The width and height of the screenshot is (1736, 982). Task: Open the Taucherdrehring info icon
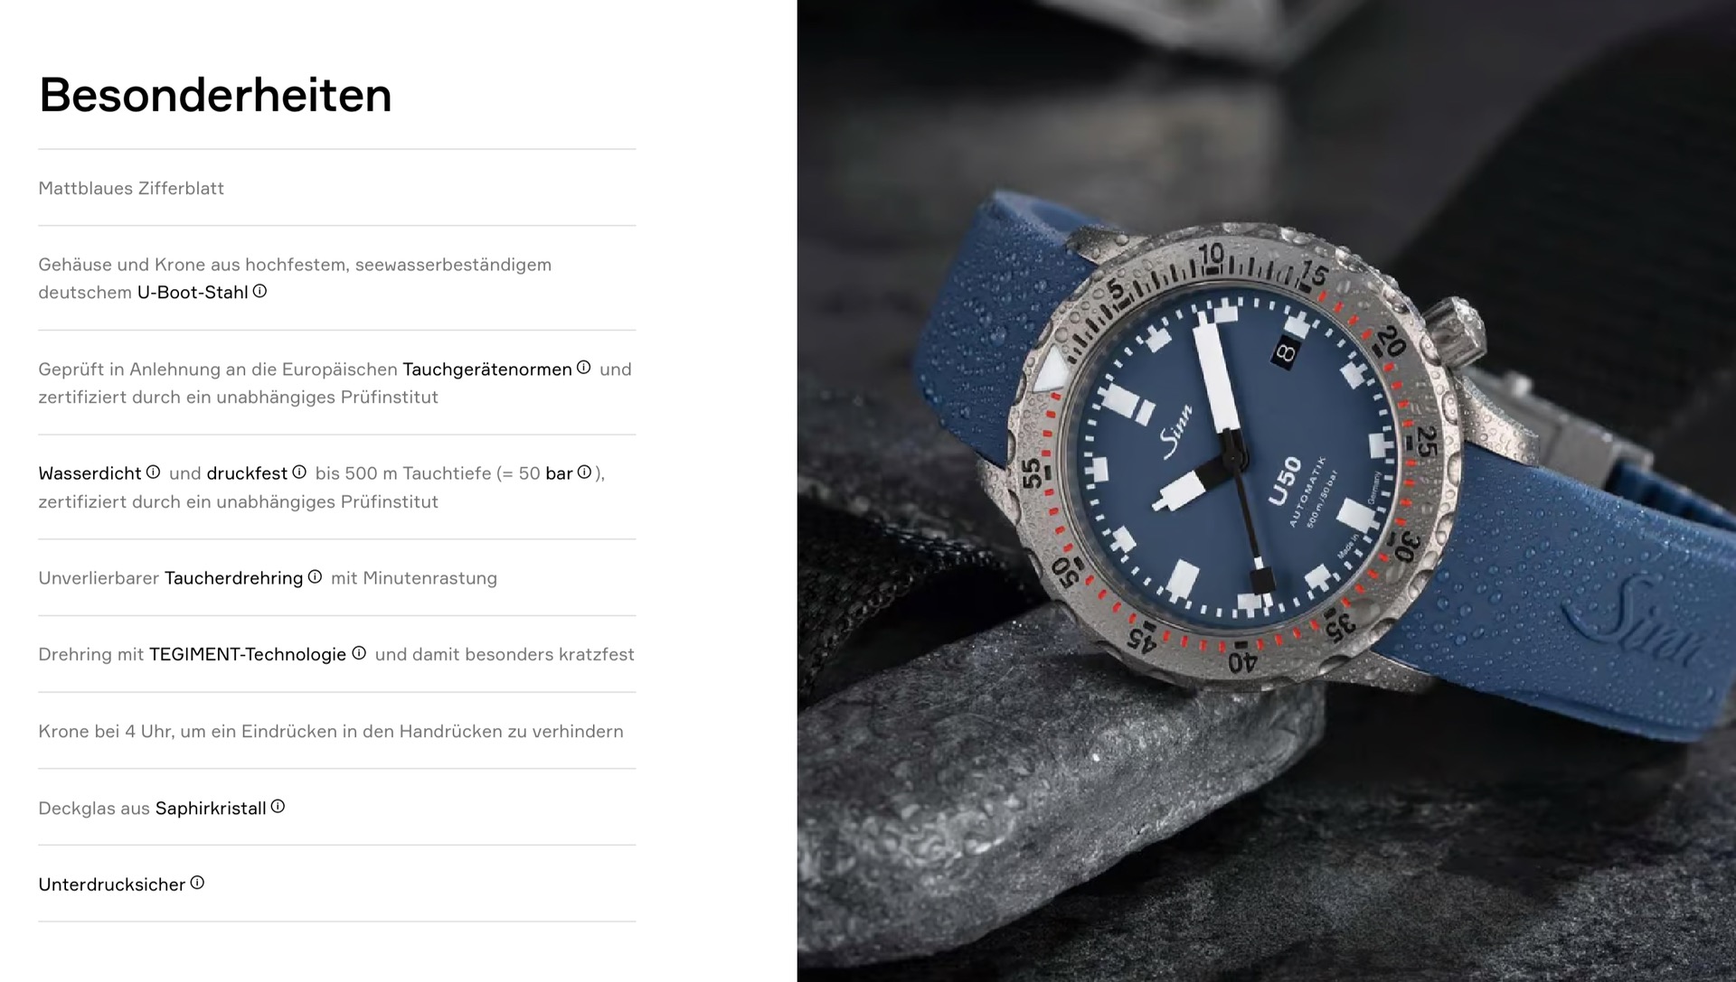pyautogui.click(x=315, y=576)
